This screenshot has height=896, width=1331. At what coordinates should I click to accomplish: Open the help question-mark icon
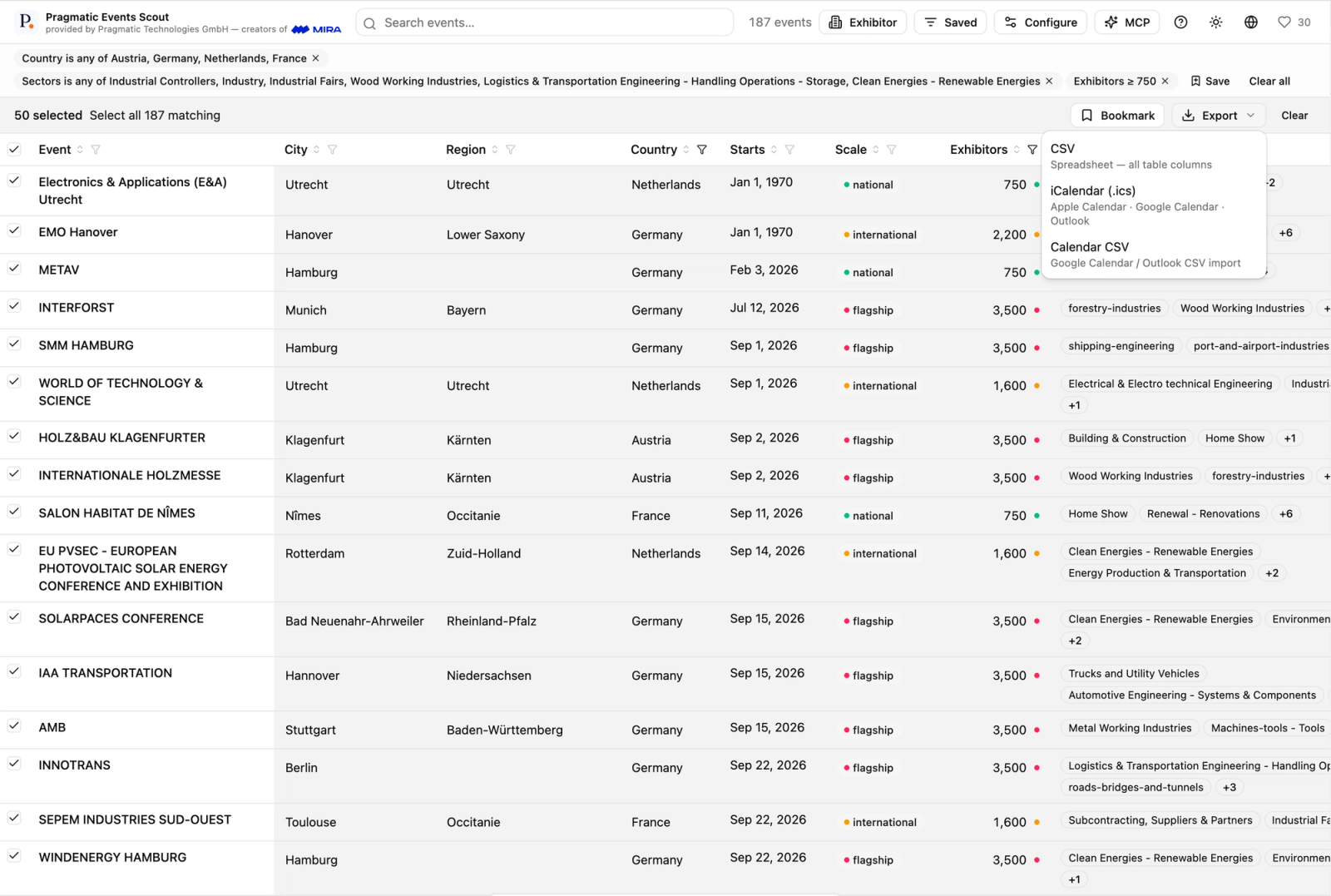tap(1180, 22)
